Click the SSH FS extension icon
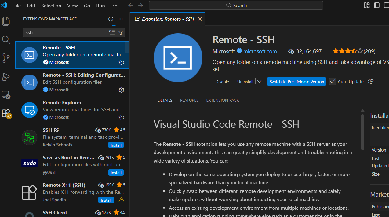Viewport: 389px width, 217px height. [30, 138]
